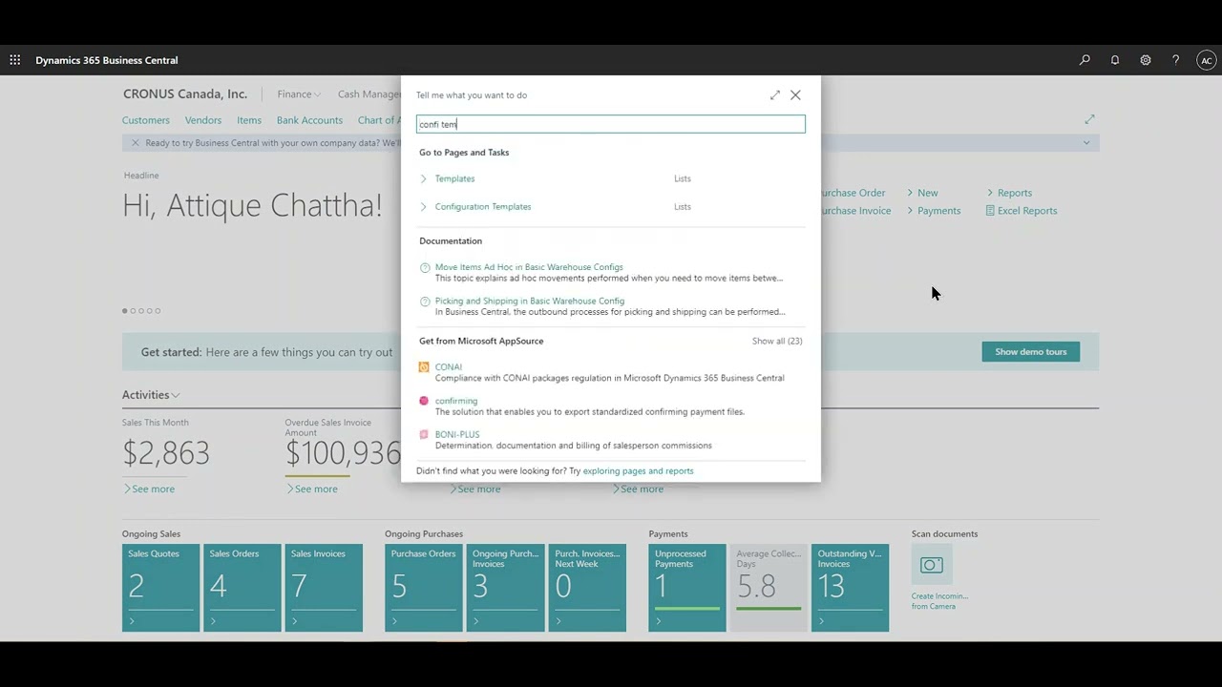1222x687 pixels.
Task: Open the Average Collection Days tile
Action: [x=769, y=588]
